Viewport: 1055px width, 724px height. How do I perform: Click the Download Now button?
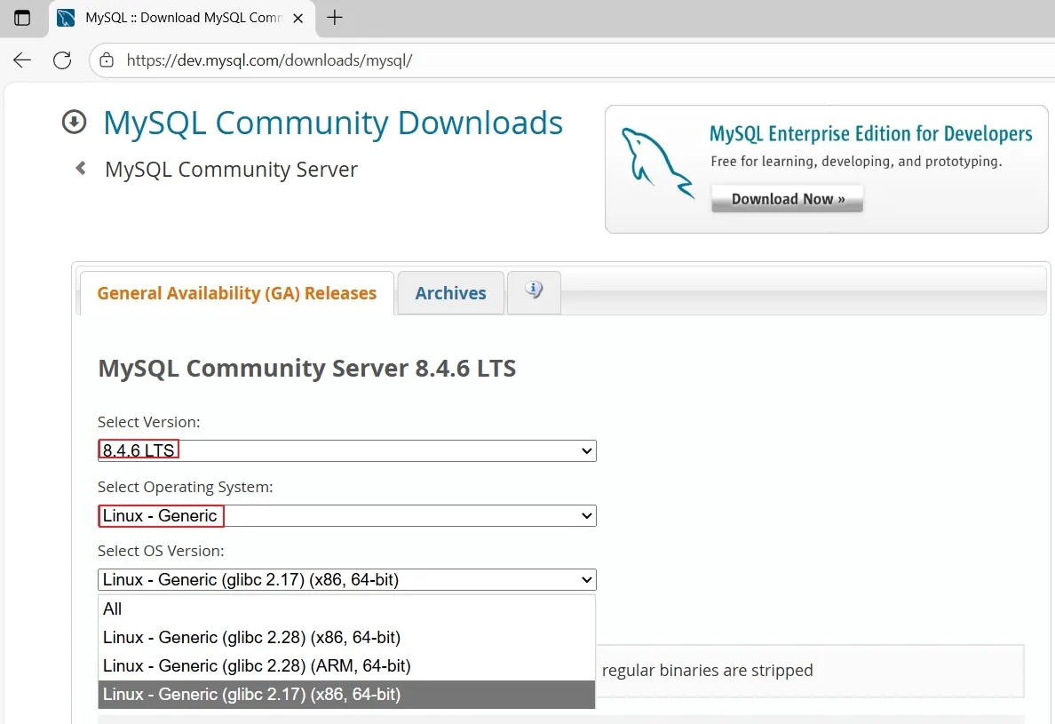pyautogui.click(x=787, y=198)
